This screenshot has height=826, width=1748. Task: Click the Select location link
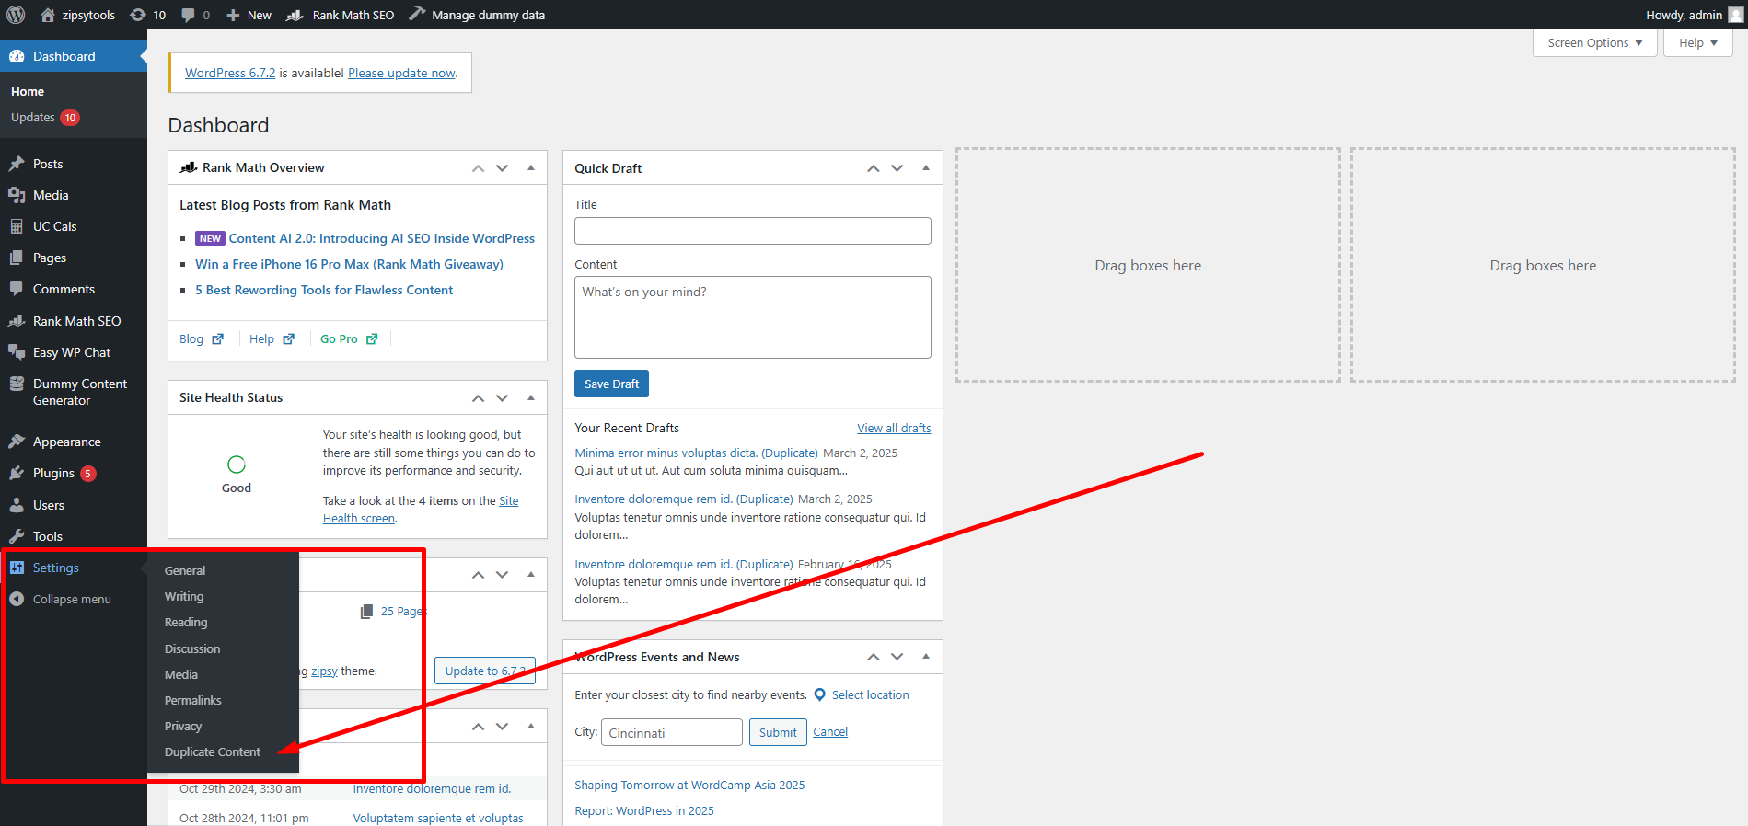pyautogui.click(x=870, y=694)
